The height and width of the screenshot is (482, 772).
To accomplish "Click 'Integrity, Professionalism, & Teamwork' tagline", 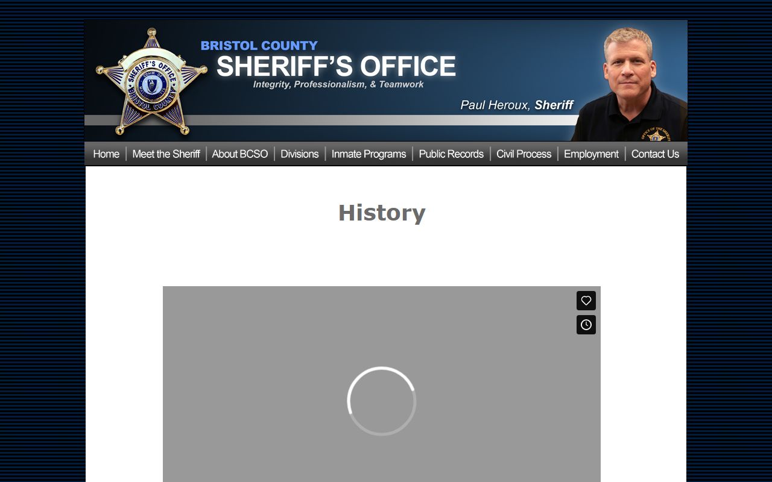I will [338, 84].
